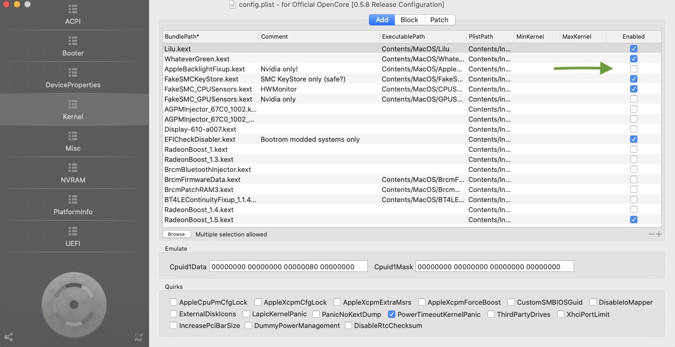Click the MinKernel column header
Screen dimensions: 675x347
pyautogui.click(x=537, y=36)
